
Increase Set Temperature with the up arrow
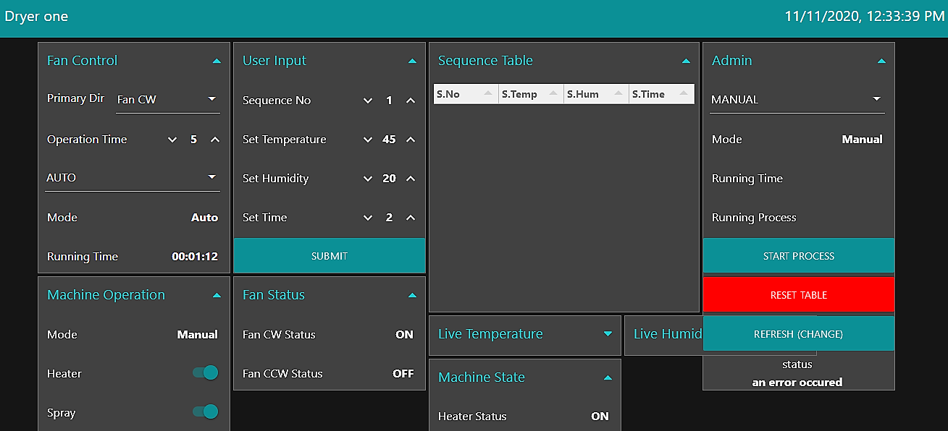411,140
